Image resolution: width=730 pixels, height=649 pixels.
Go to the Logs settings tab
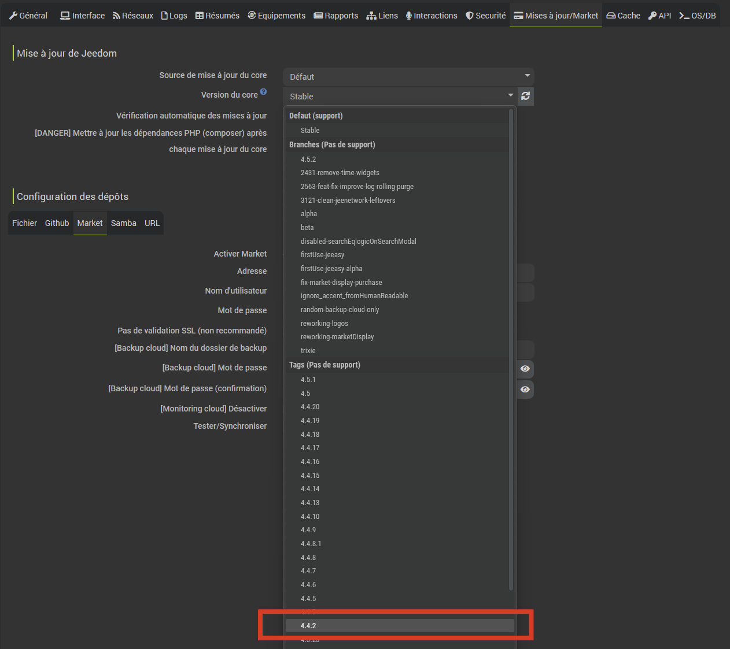point(174,16)
